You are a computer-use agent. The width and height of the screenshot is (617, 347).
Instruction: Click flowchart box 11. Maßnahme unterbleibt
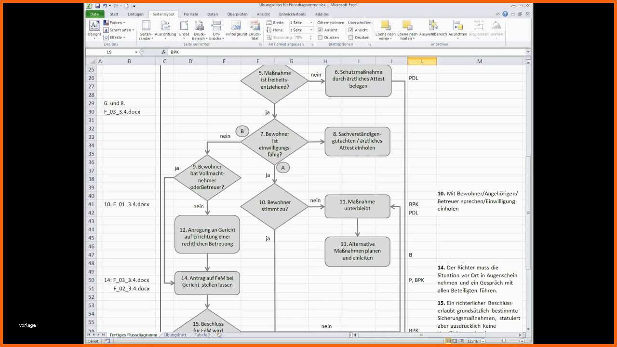(357, 205)
